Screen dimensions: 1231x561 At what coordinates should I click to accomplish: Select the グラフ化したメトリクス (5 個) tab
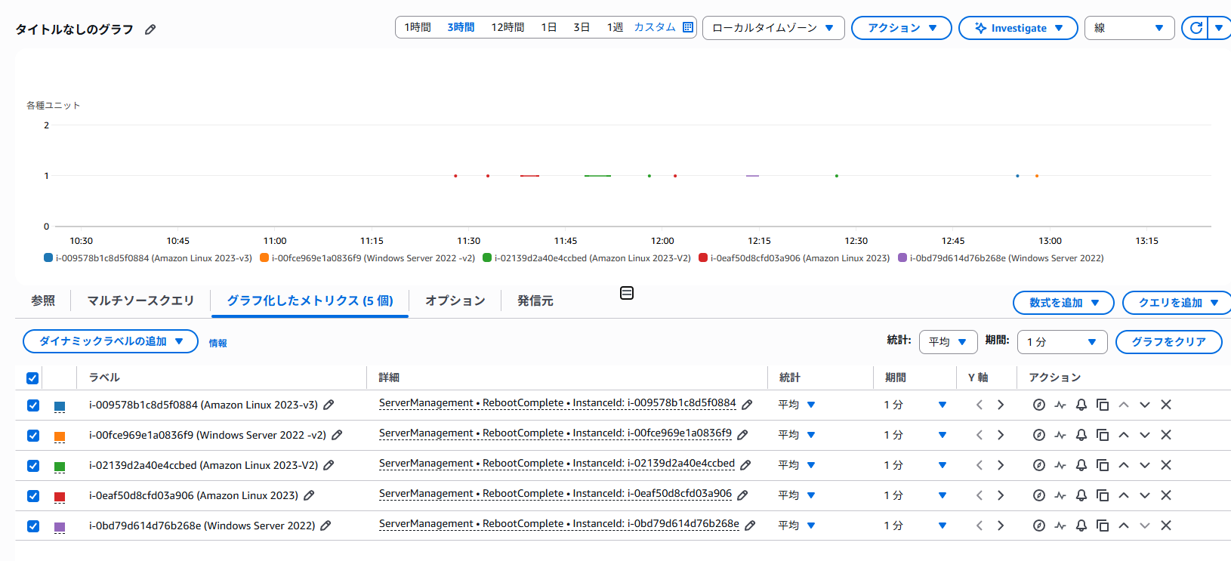click(x=310, y=301)
